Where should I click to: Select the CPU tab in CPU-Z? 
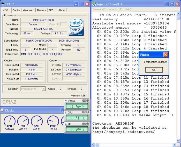5,10
